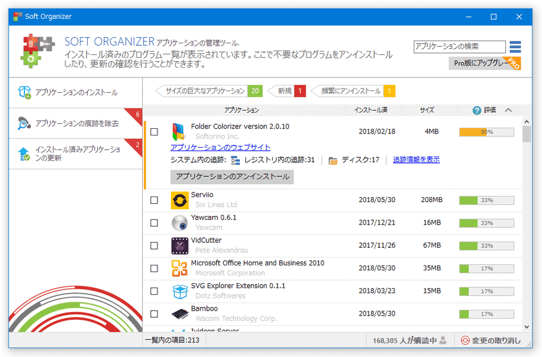Click the list scrollbar up arrow
Image resolution: width=542 pixels, height=357 pixels.
click(527, 121)
